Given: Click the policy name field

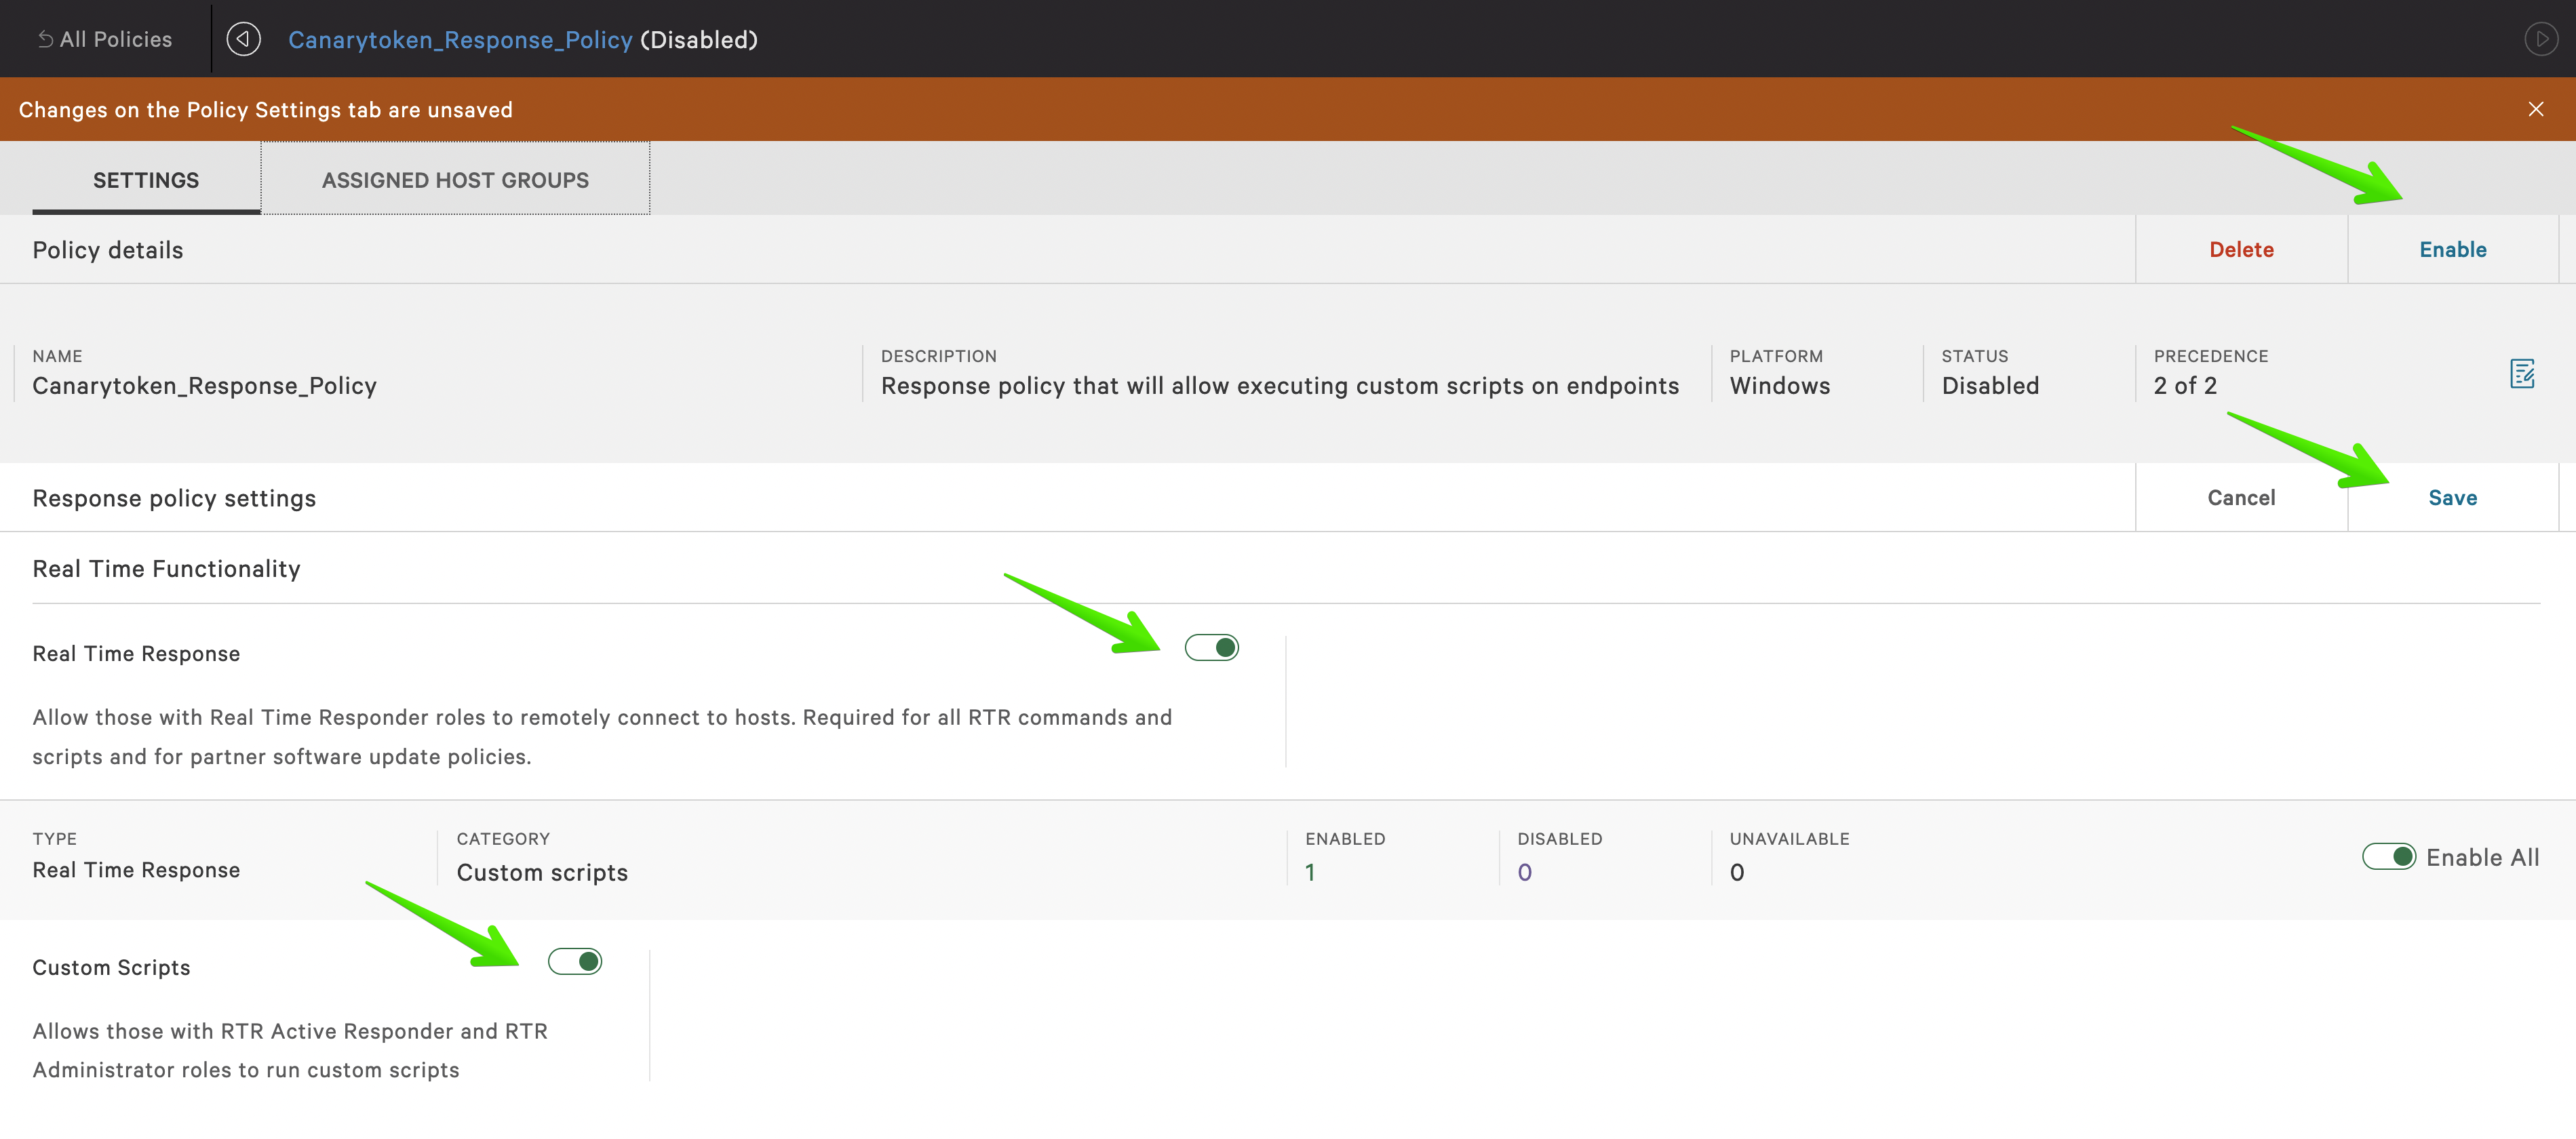Looking at the screenshot, I should pyautogui.click(x=204, y=385).
